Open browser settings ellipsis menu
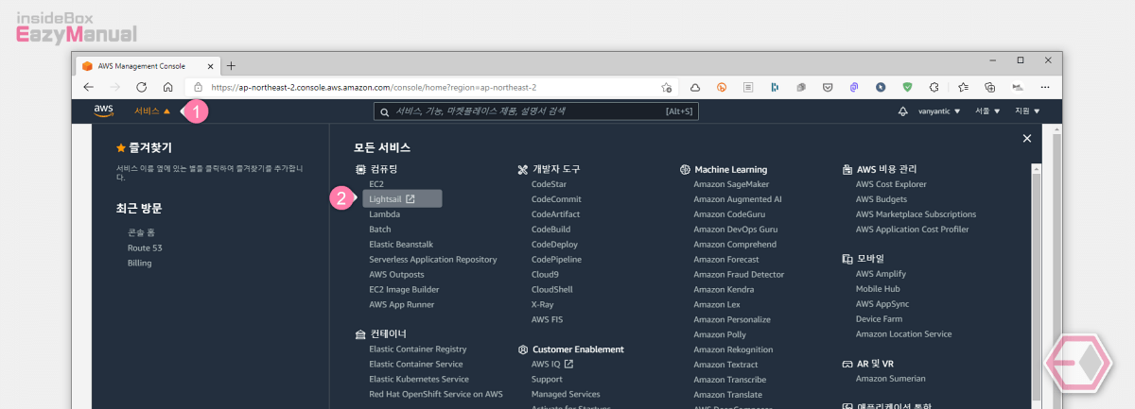The width and height of the screenshot is (1135, 409). (x=1044, y=87)
